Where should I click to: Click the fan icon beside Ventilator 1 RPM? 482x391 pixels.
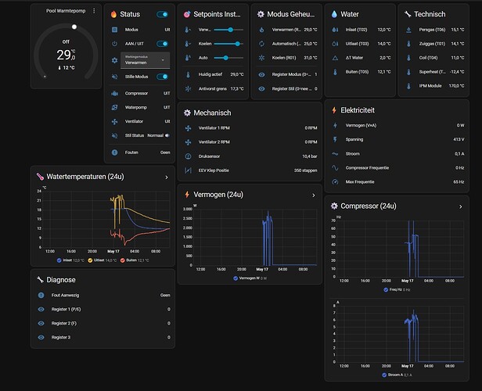click(188, 128)
